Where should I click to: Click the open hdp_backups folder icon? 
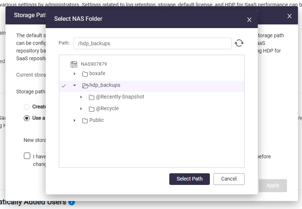[x=85, y=85]
